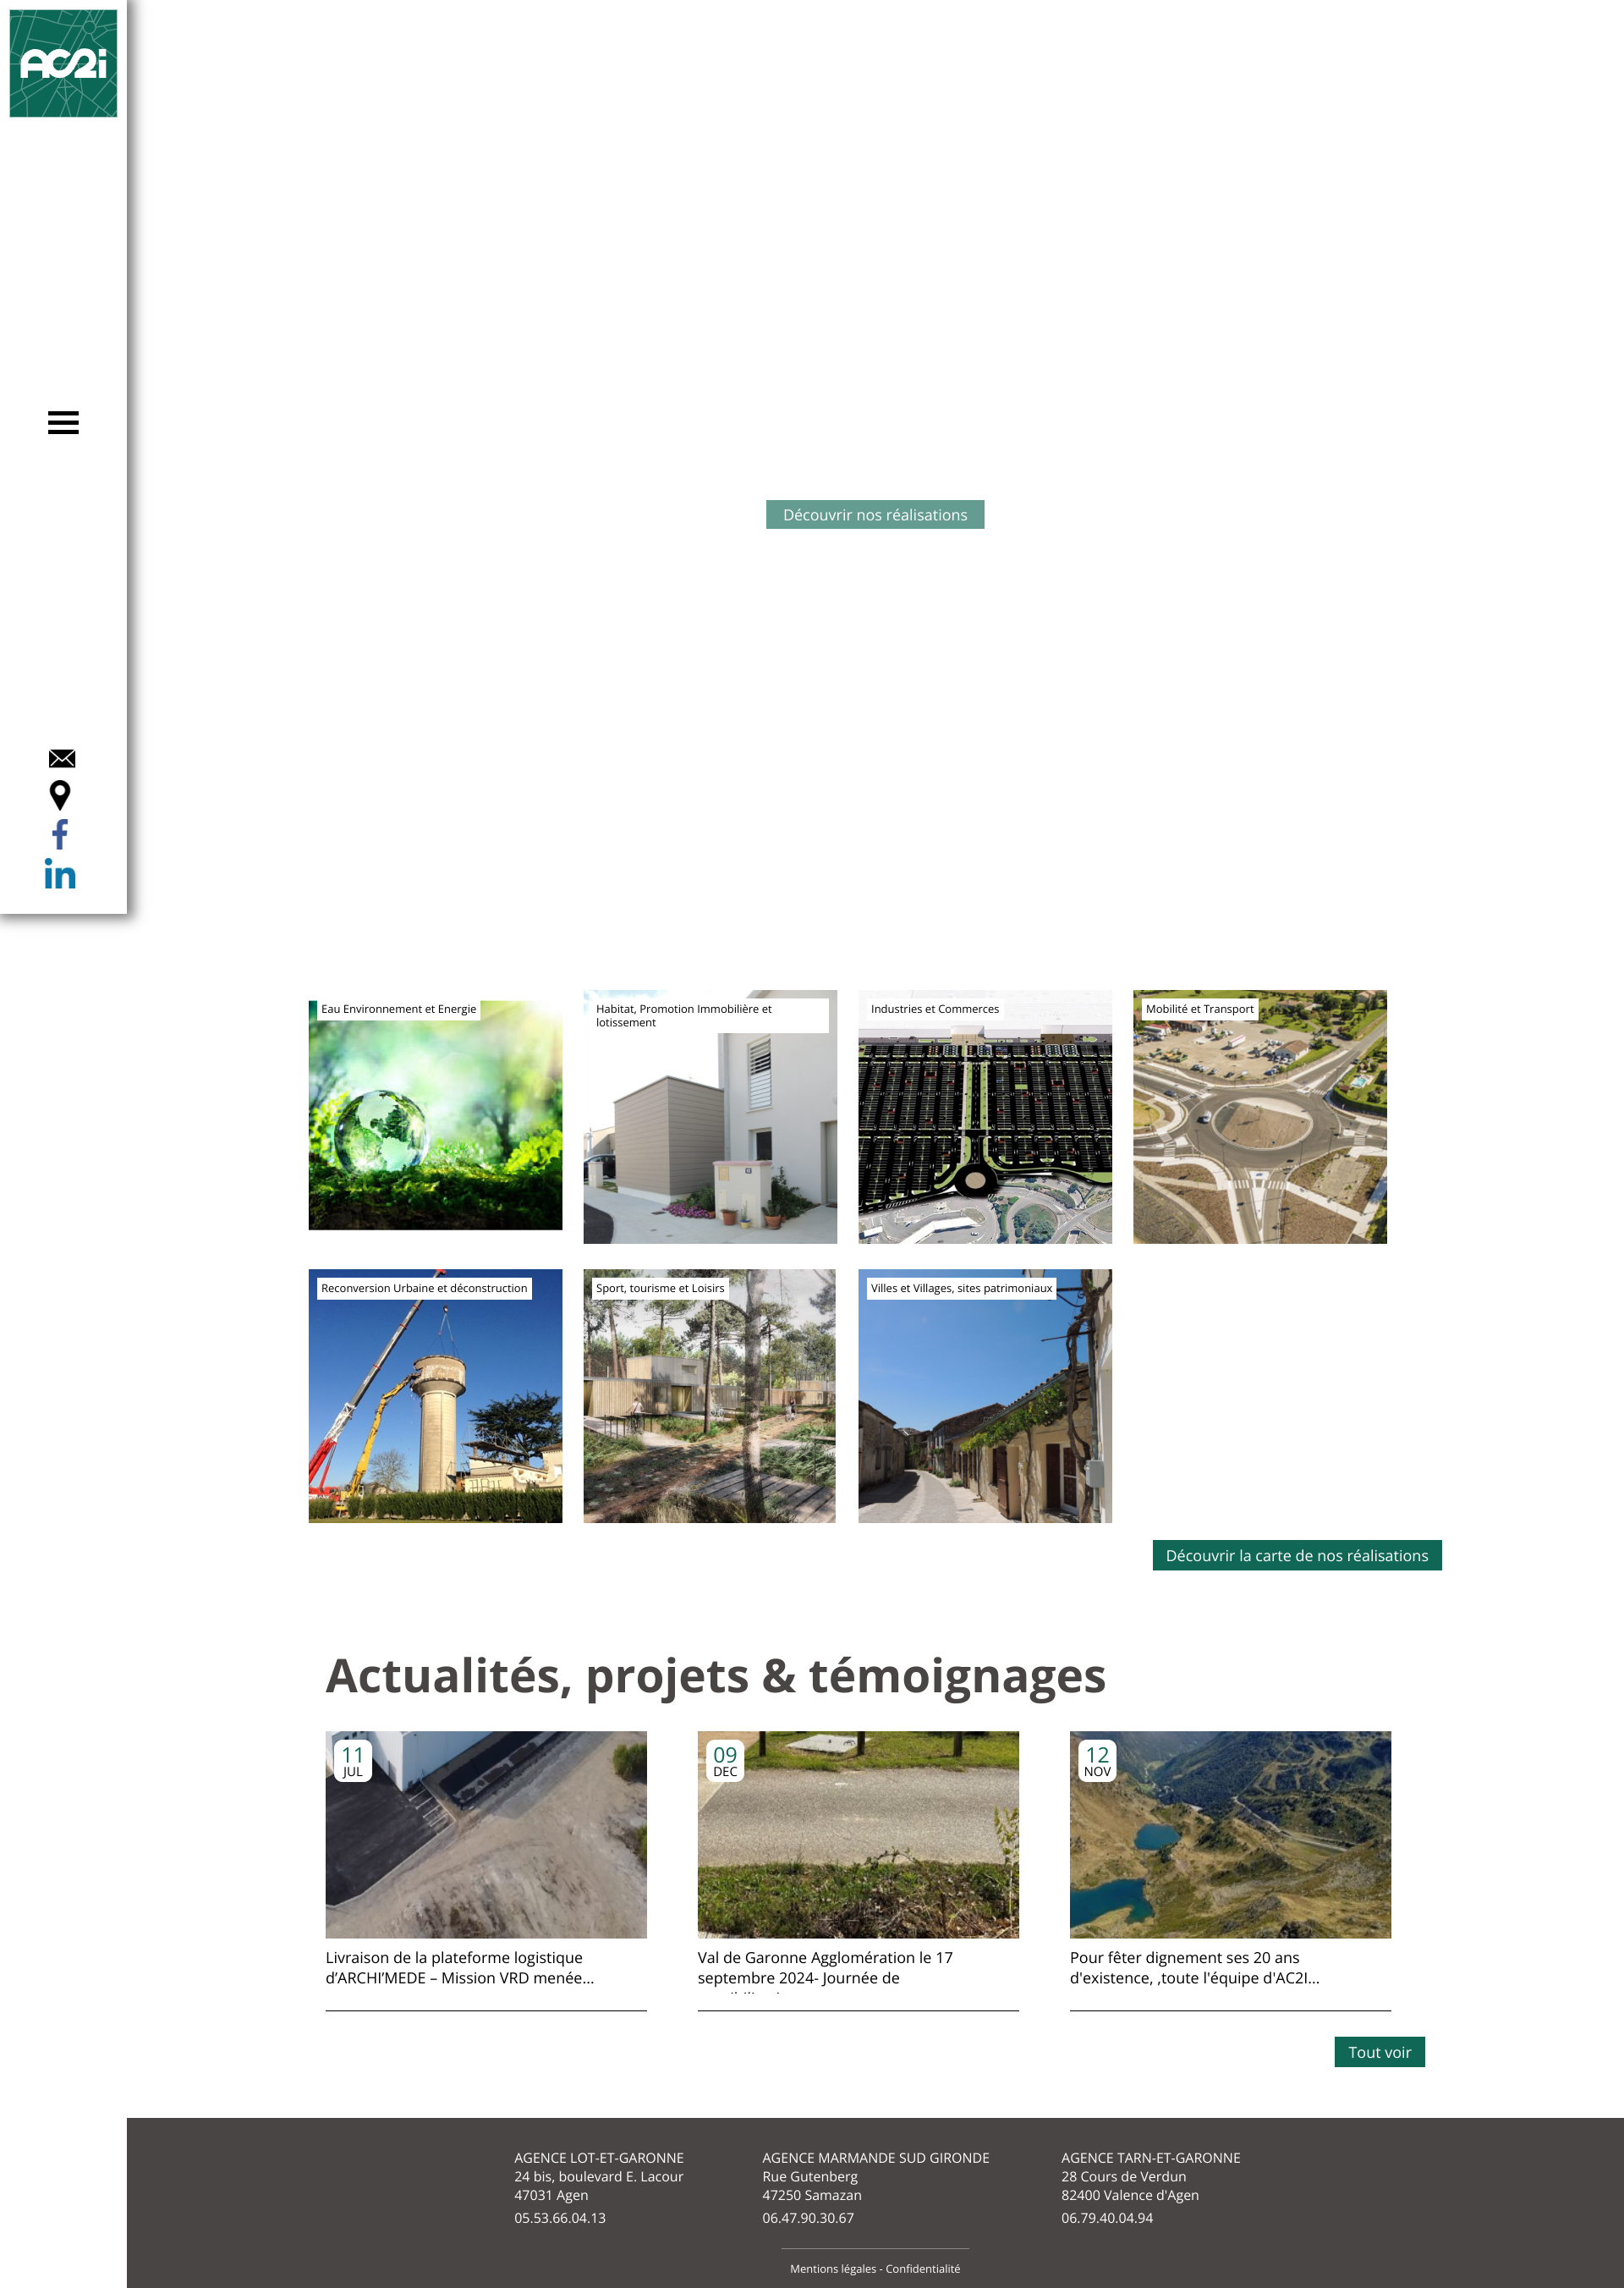Screen dimensions: 1624x2288
Task: Open the LinkedIn page icon
Action: pyautogui.click(x=60, y=874)
